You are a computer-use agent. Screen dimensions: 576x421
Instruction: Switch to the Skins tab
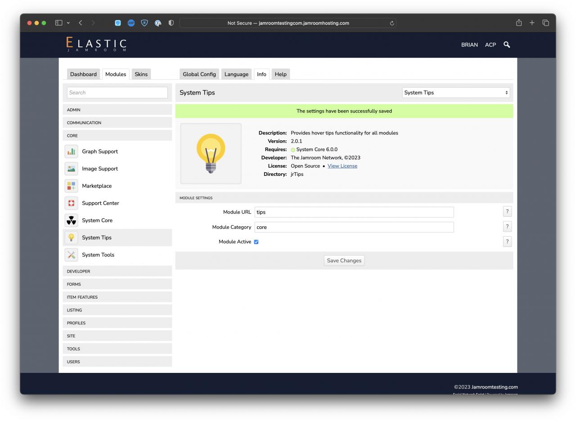(x=141, y=74)
